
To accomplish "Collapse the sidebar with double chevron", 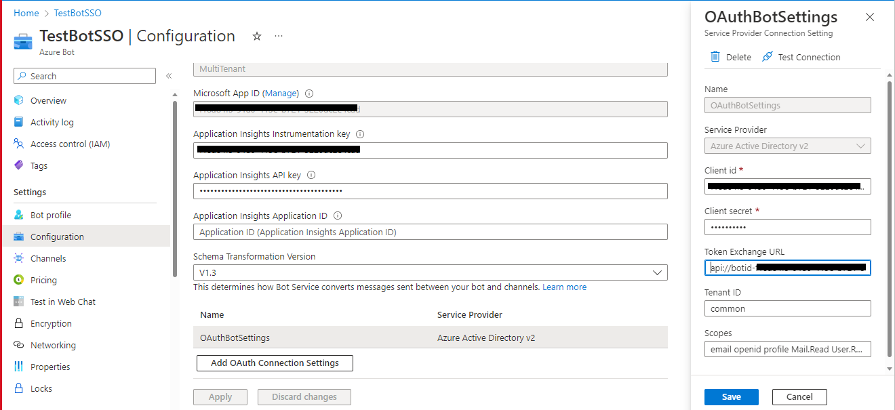I will click(169, 76).
